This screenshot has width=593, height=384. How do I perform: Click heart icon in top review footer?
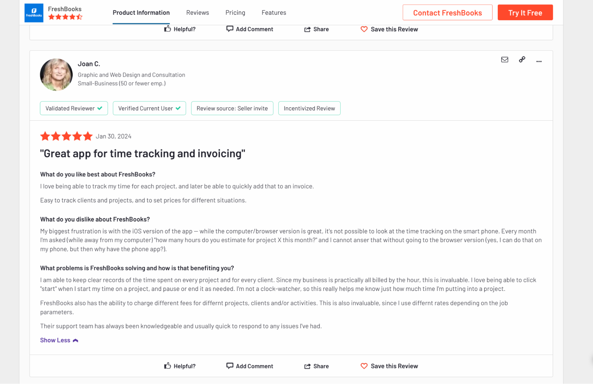pyautogui.click(x=364, y=29)
